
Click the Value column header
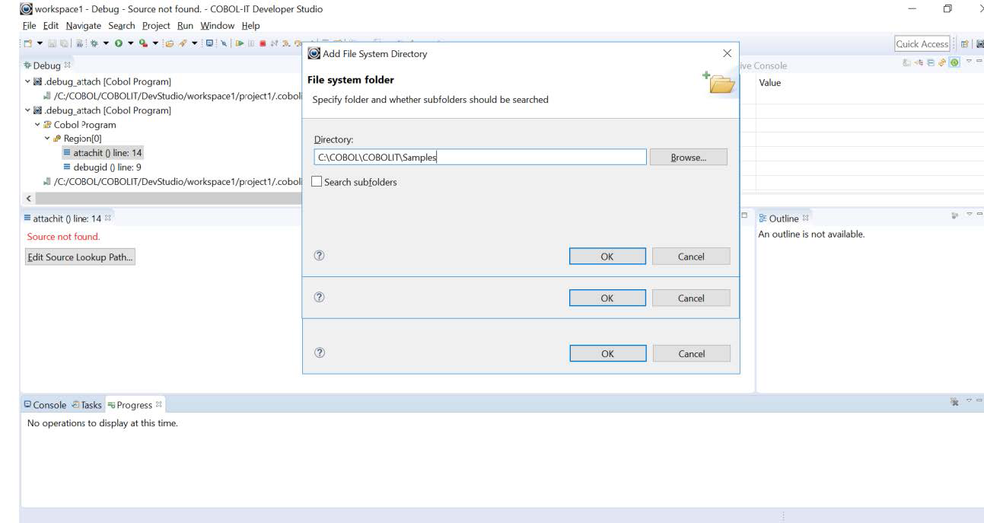pos(770,83)
